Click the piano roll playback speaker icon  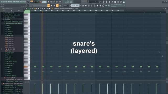point(50,9)
